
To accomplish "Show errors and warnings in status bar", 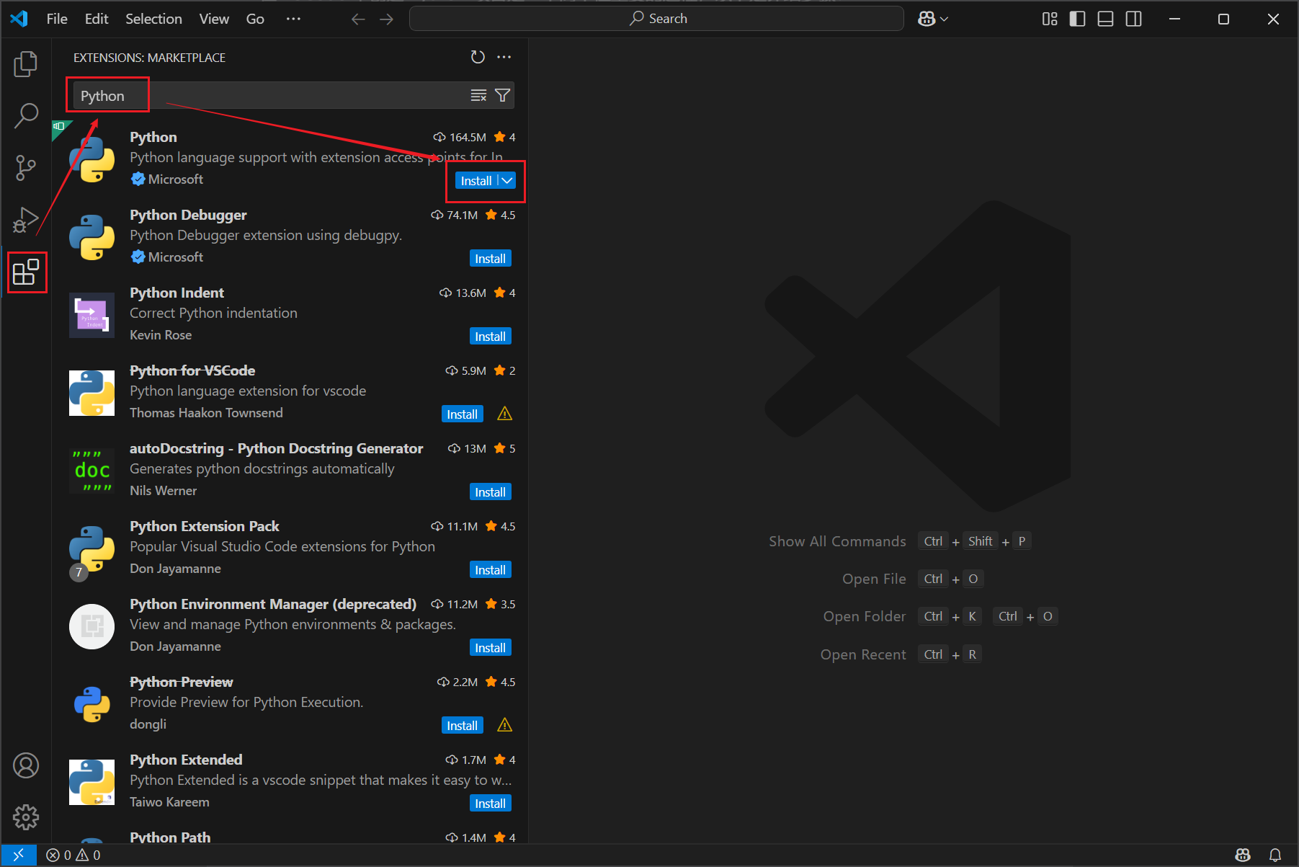I will tap(73, 855).
